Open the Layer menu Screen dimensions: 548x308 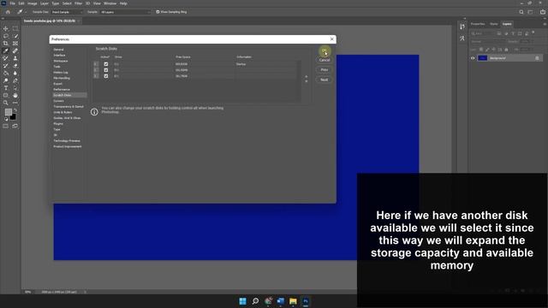pos(45,3)
